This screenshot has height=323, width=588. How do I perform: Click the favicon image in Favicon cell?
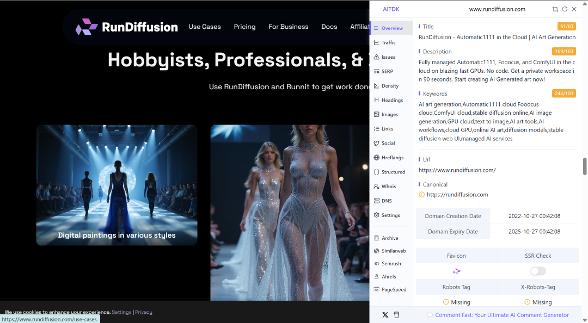click(x=456, y=271)
